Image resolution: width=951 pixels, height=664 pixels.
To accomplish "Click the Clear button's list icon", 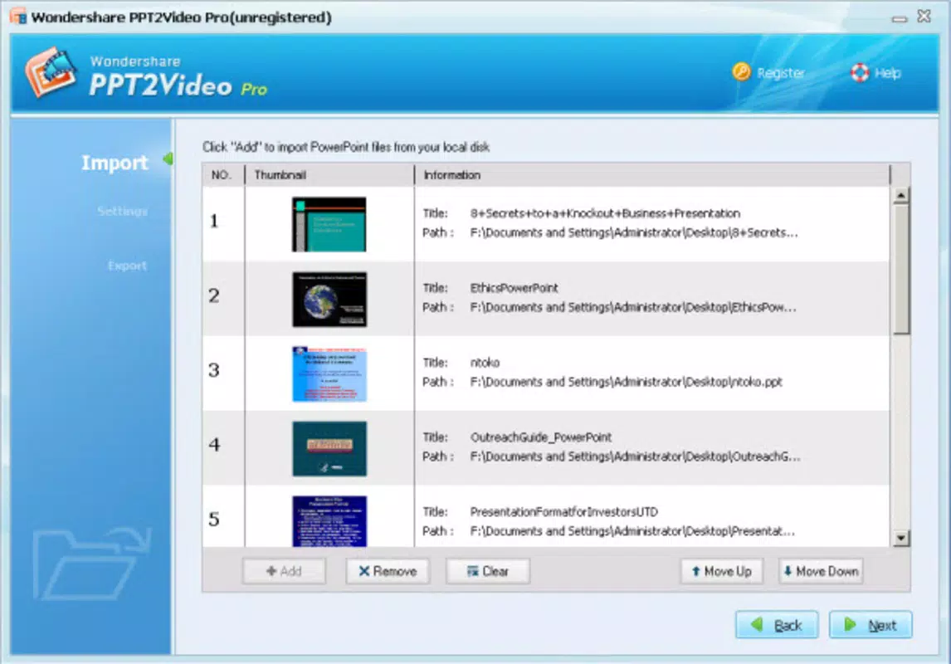I will (x=472, y=571).
